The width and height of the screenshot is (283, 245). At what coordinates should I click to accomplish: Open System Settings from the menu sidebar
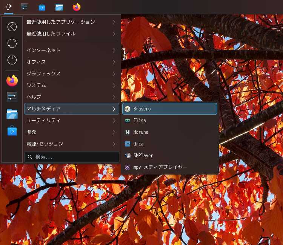tap(12, 97)
